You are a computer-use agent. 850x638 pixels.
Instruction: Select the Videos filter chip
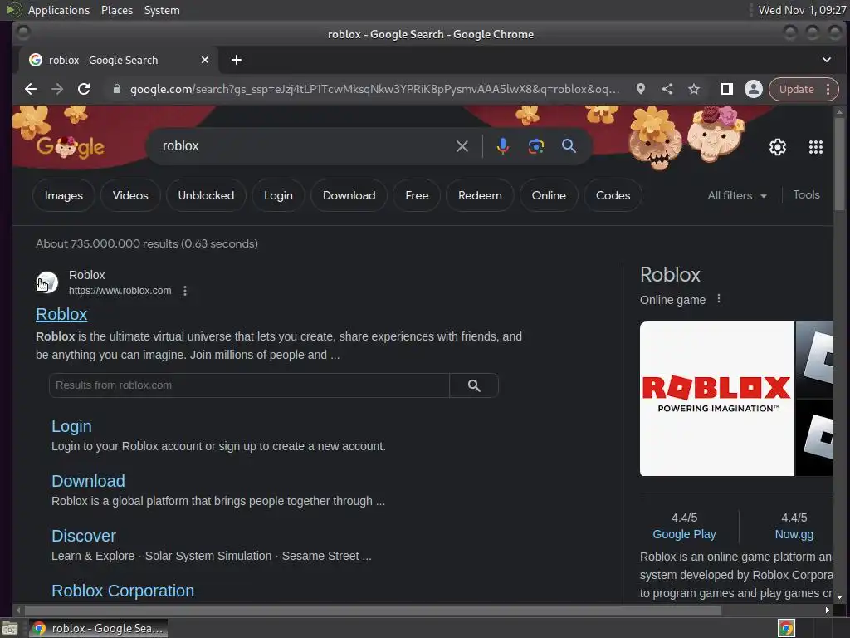(x=130, y=195)
